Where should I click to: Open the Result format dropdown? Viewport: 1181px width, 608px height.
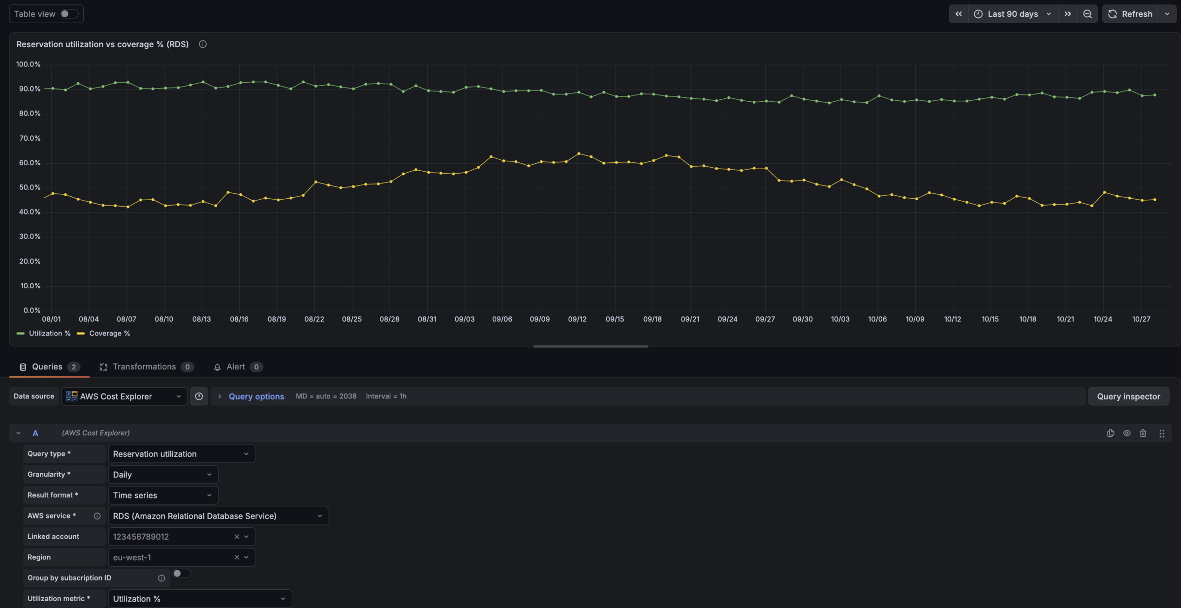pos(163,495)
